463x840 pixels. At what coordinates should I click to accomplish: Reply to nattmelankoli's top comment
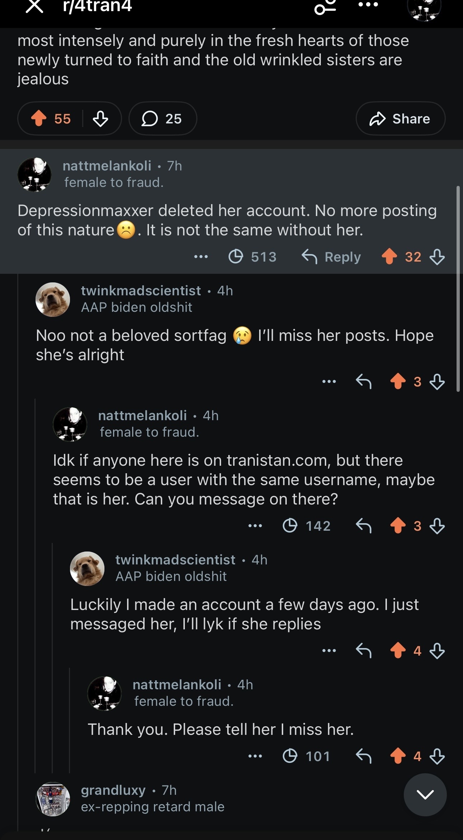pyautogui.click(x=331, y=257)
